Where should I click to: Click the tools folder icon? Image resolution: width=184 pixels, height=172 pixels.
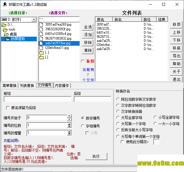coord(5,29)
